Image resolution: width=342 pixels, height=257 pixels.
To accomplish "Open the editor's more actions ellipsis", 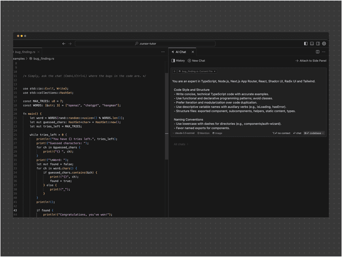I will tap(163, 52).
